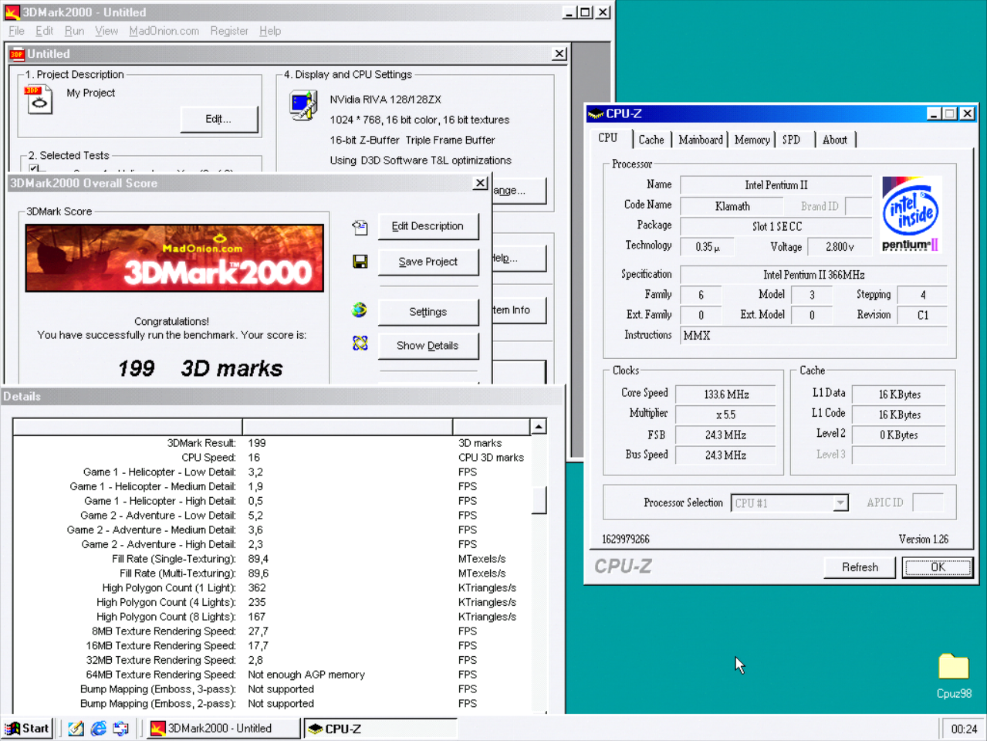The height and width of the screenshot is (741, 987).
Task: Click the Code Name field Klamath
Action: click(732, 206)
